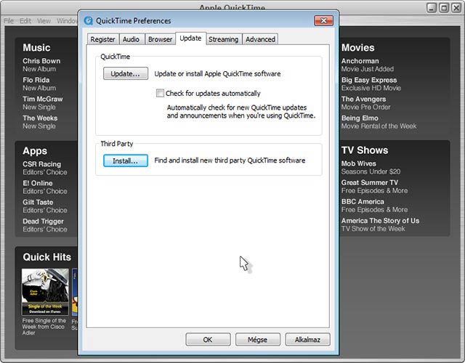Open Dead Trigger app link
This screenshot has height=363, width=465.
click(x=45, y=225)
